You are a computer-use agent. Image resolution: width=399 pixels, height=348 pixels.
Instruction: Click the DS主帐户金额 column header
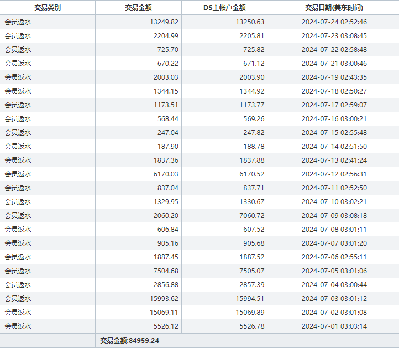click(224, 8)
